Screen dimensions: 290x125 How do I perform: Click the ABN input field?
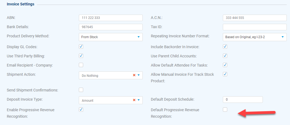(x=111, y=18)
